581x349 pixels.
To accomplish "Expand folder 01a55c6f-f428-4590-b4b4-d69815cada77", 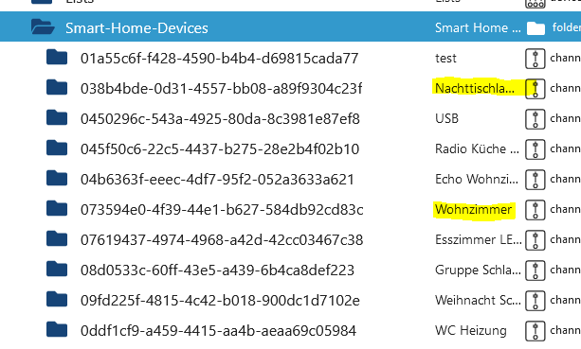I will click(57, 58).
